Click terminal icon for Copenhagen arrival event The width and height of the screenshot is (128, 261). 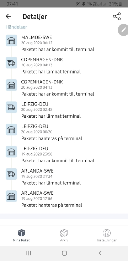coord(11,85)
